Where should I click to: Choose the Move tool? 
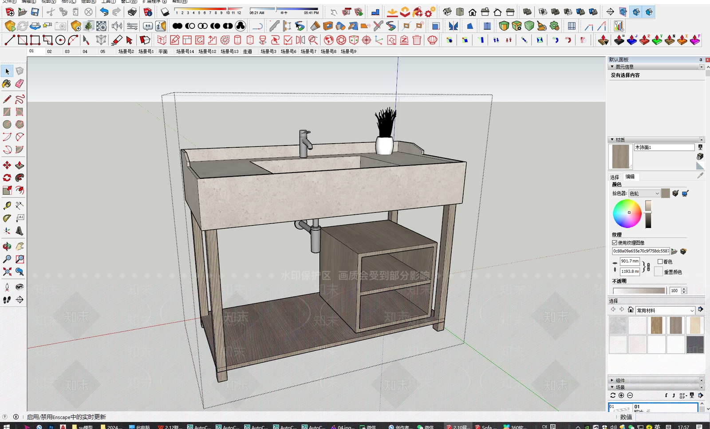(x=7, y=165)
